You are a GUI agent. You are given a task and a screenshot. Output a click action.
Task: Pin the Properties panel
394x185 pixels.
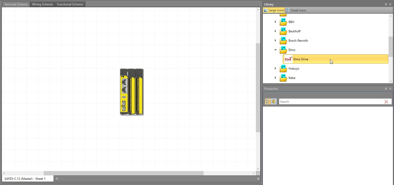[x=386, y=89]
